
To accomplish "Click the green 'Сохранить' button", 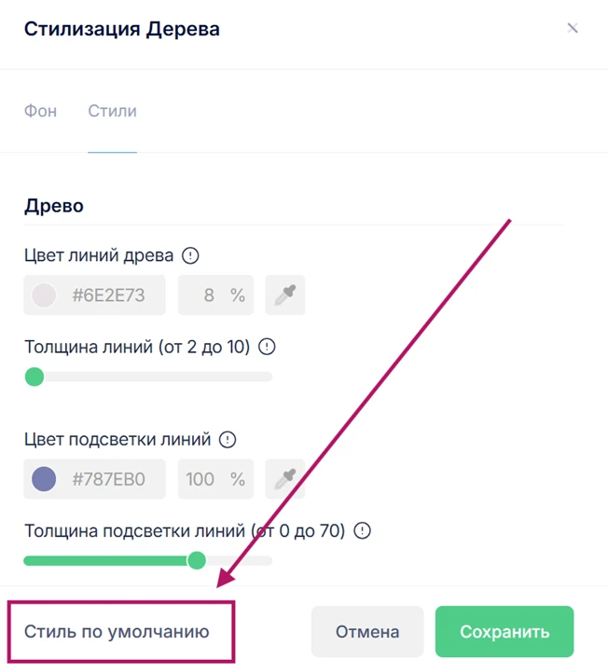I will tap(504, 632).
